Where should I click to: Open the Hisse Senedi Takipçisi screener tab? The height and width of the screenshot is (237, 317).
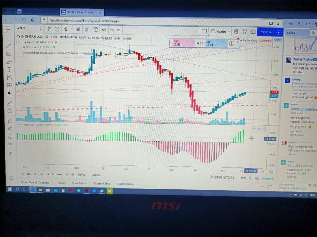(x=35, y=182)
